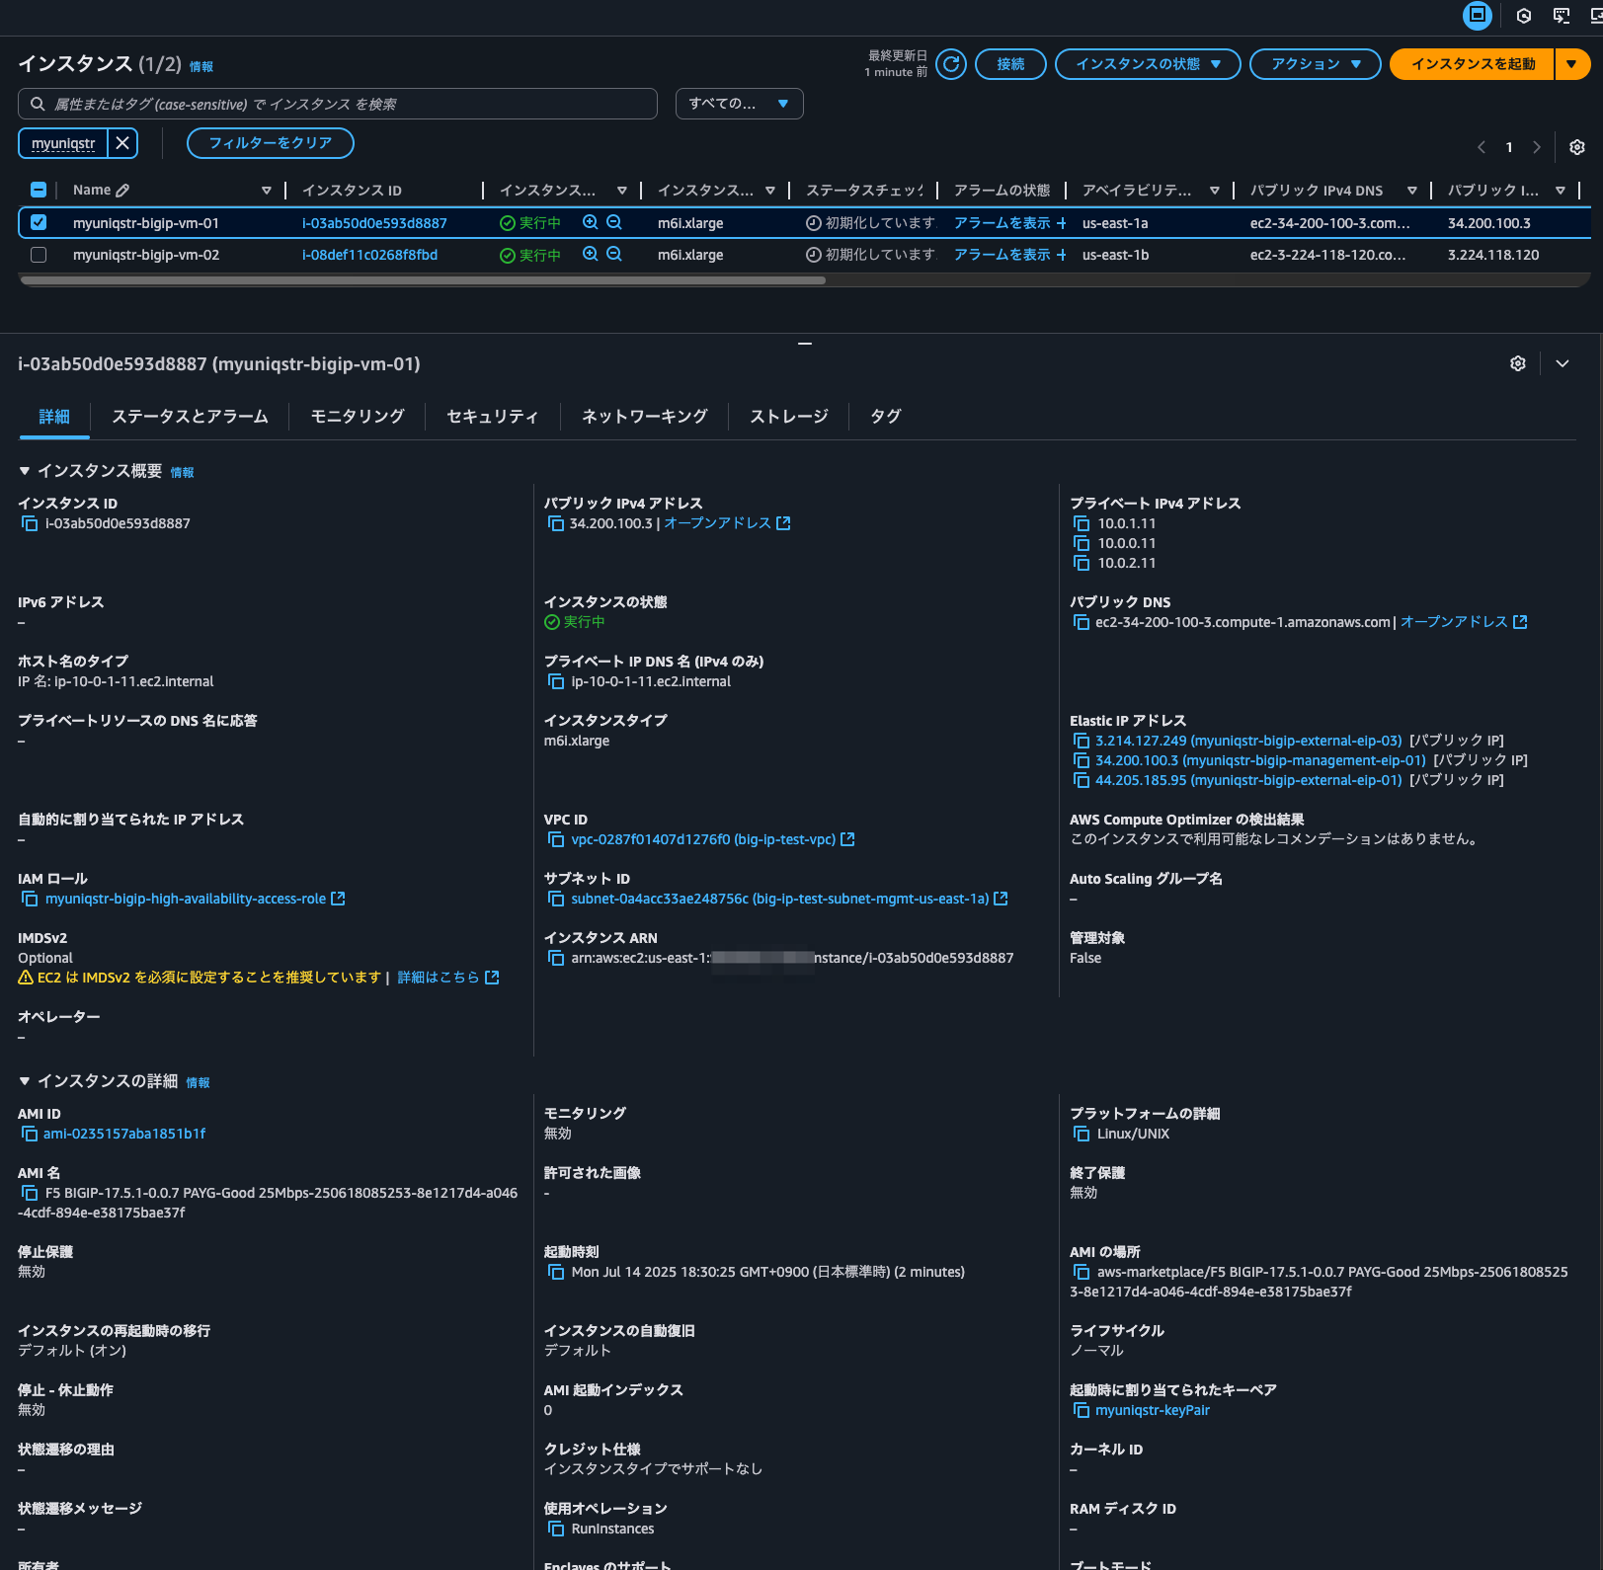The width and height of the screenshot is (1603, 1570).
Task: Check myuniqstr-bigip-vm-02 row checkbox
Action: point(39,255)
